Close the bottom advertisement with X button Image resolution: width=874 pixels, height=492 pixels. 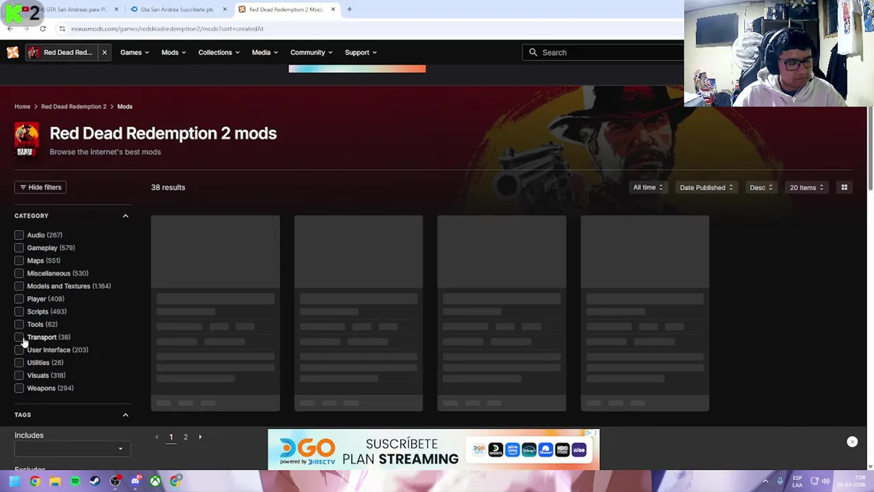pos(852,442)
